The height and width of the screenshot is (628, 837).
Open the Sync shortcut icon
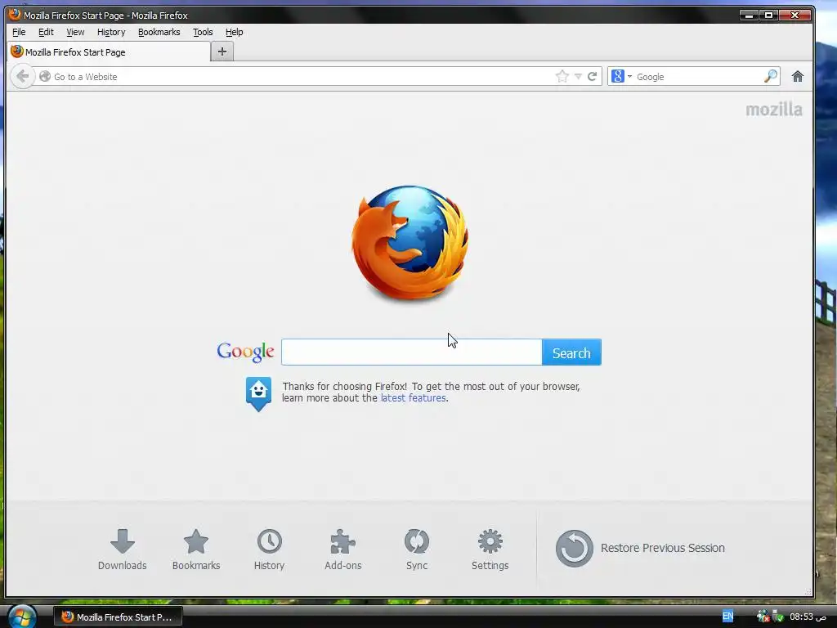click(416, 541)
